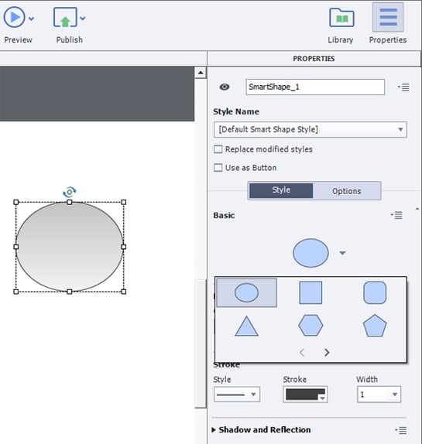Open the Stroke color swatch

pyautogui.click(x=305, y=394)
